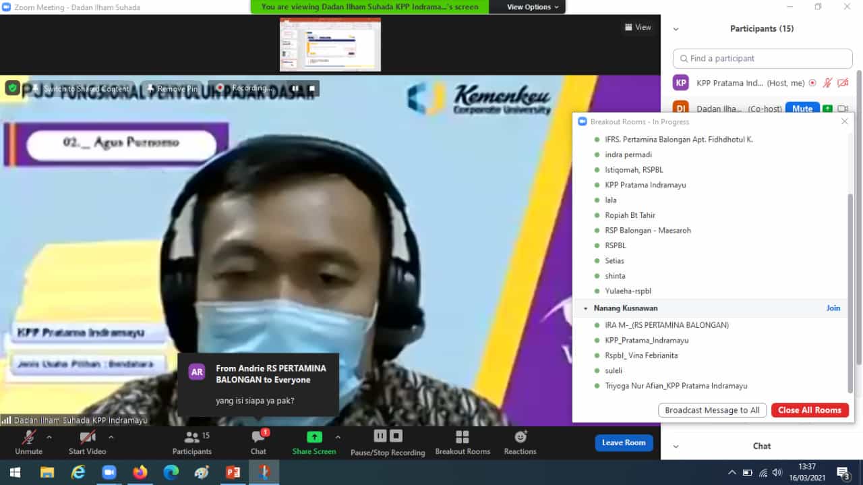Image resolution: width=863 pixels, height=485 pixels.
Task: Join the Nanang Kusnawan breakout room
Action: point(833,308)
